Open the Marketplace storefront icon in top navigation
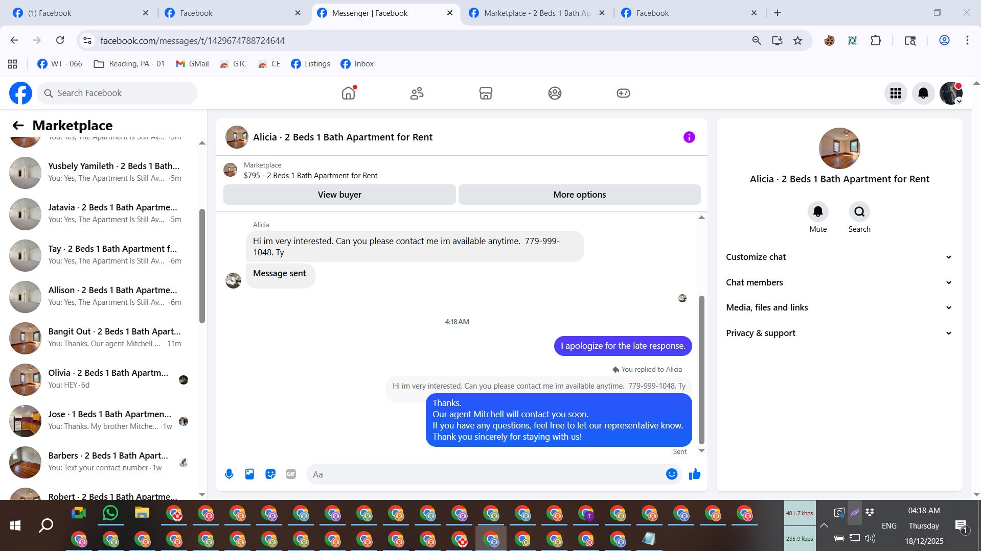981x551 pixels. tap(486, 93)
